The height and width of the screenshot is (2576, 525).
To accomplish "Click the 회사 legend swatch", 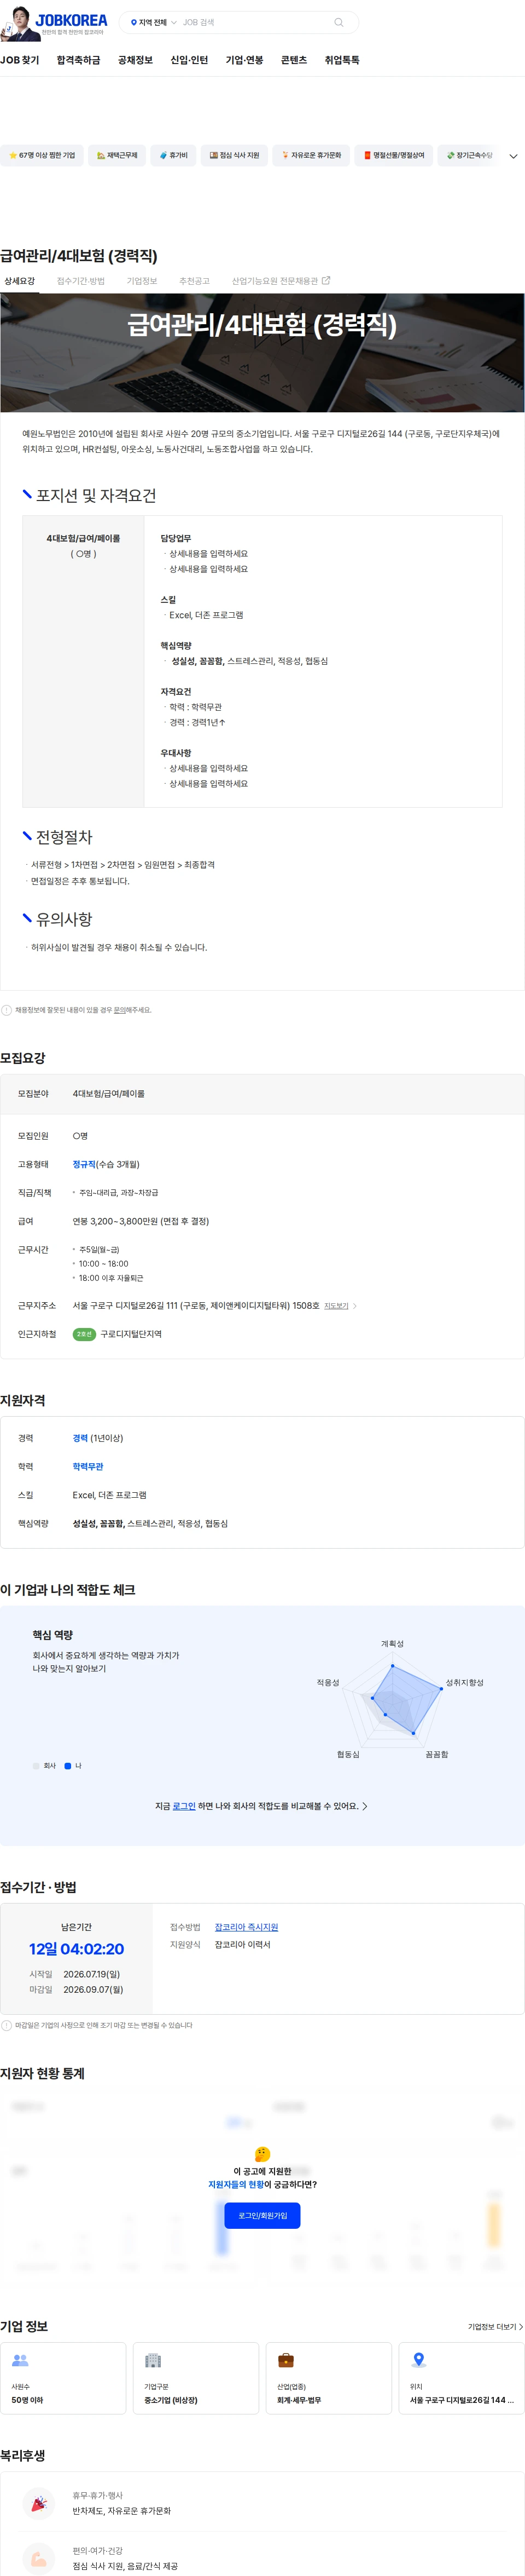I will coord(36,1766).
